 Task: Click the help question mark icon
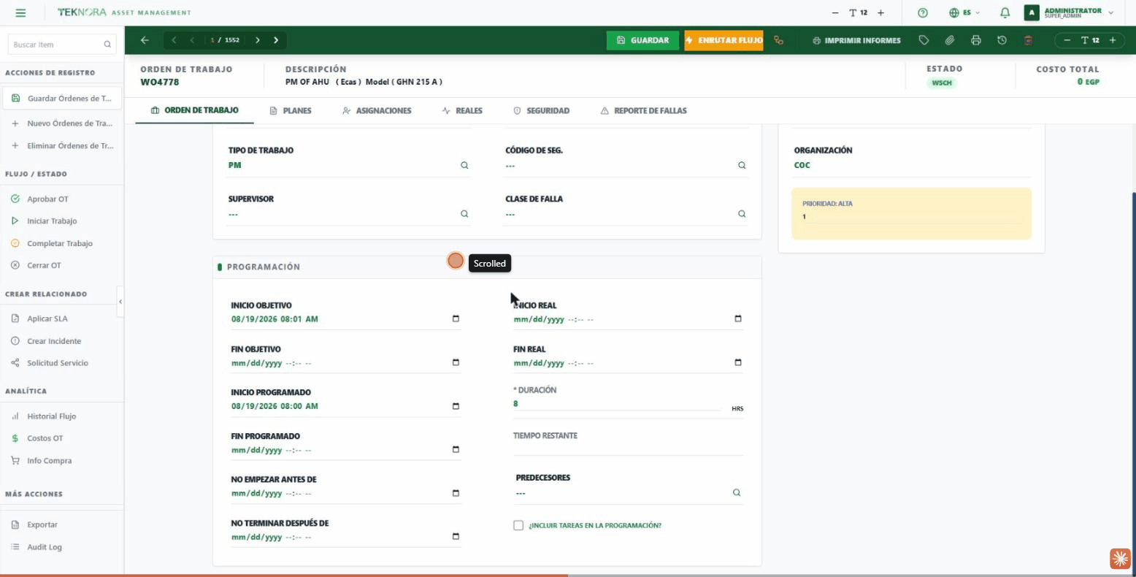coord(923,12)
